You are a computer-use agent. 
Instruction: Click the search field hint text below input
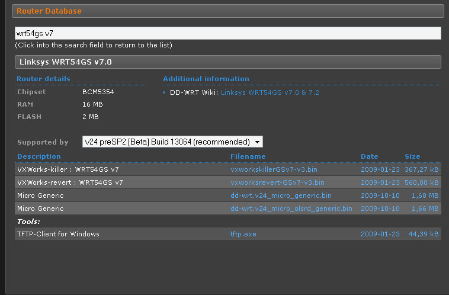click(94, 45)
